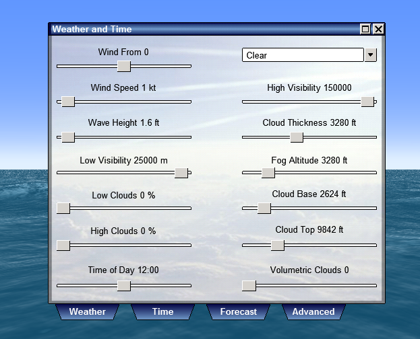
Task: Open the Forecast tab
Action: (x=239, y=311)
